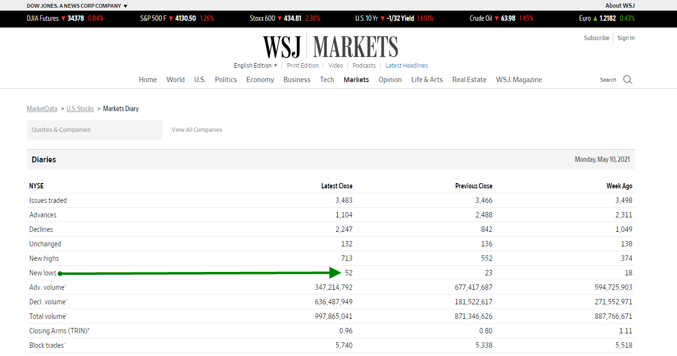Open the View All Companies link

tap(197, 130)
